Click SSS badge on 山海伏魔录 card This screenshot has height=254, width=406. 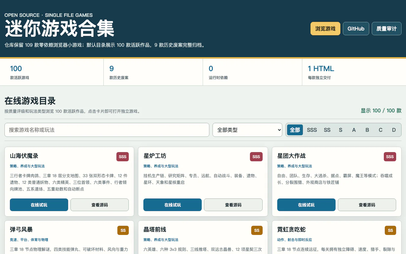[122, 157]
